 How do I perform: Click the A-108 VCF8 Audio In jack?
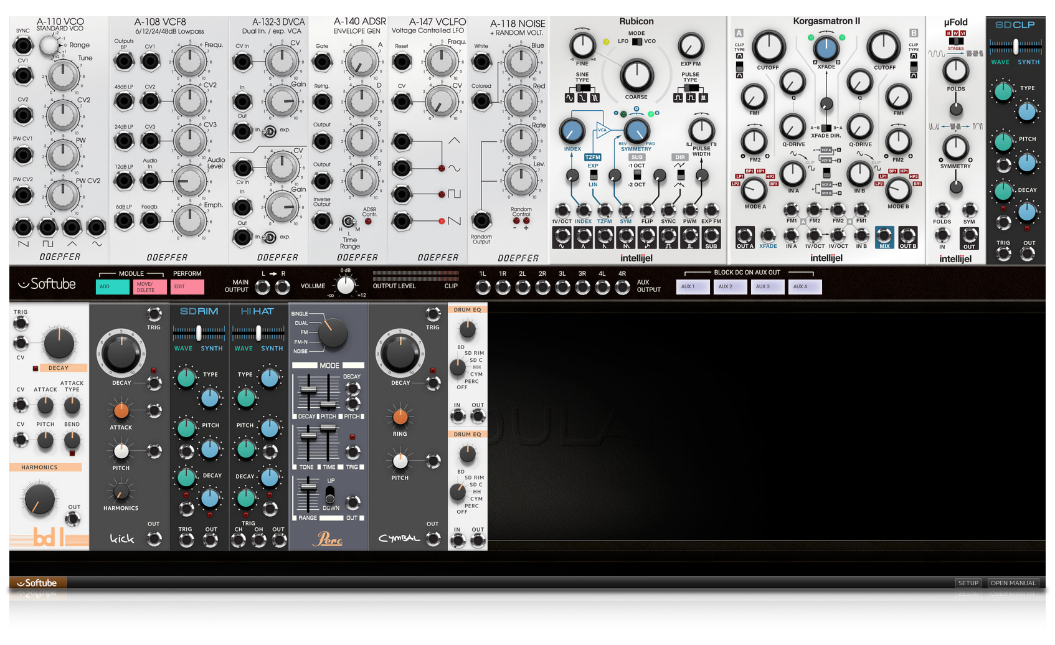click(x=150, y=181)
